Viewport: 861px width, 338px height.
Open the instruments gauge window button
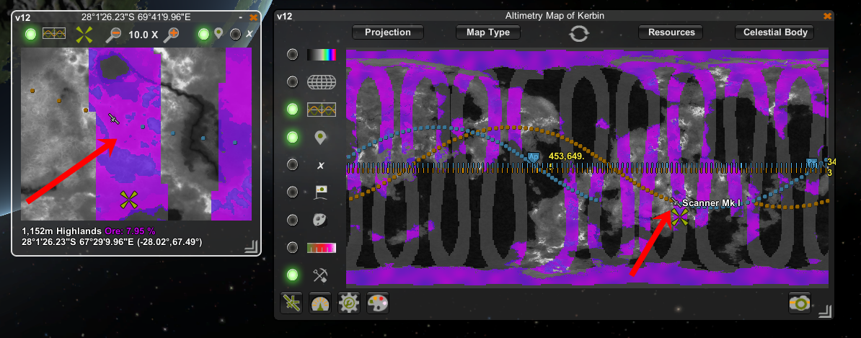(320, 303)
